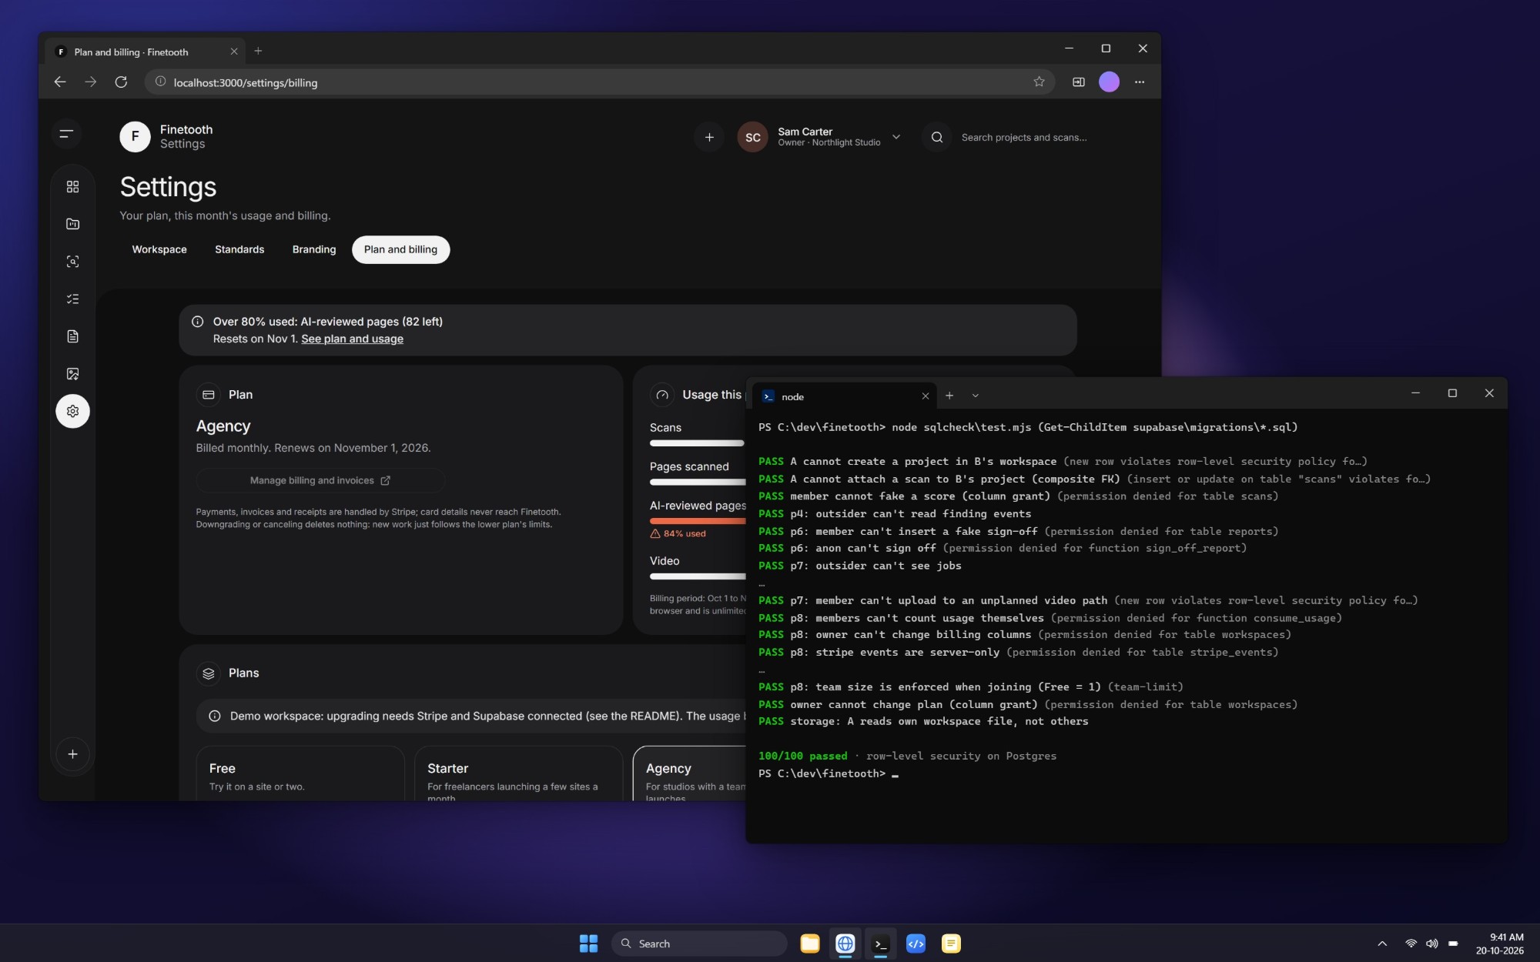Open the Windows Start menu
Image resolution: width=1540 pixels, height=962 pixels.
[588, 944]
